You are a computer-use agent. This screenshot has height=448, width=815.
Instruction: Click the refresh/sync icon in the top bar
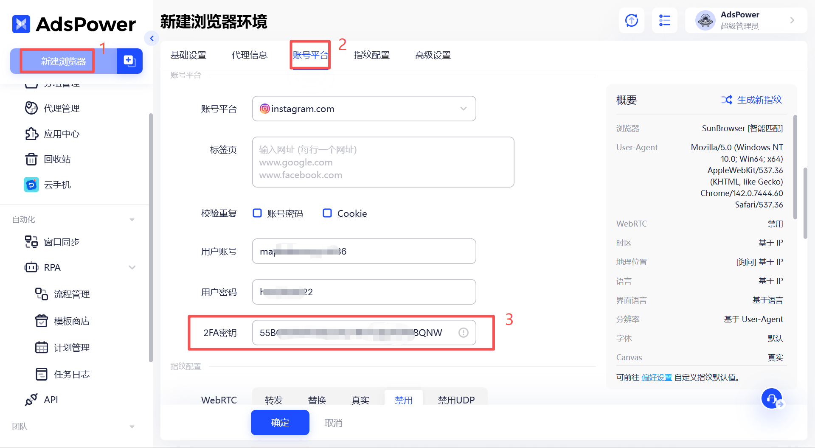(x=631, y=20)
